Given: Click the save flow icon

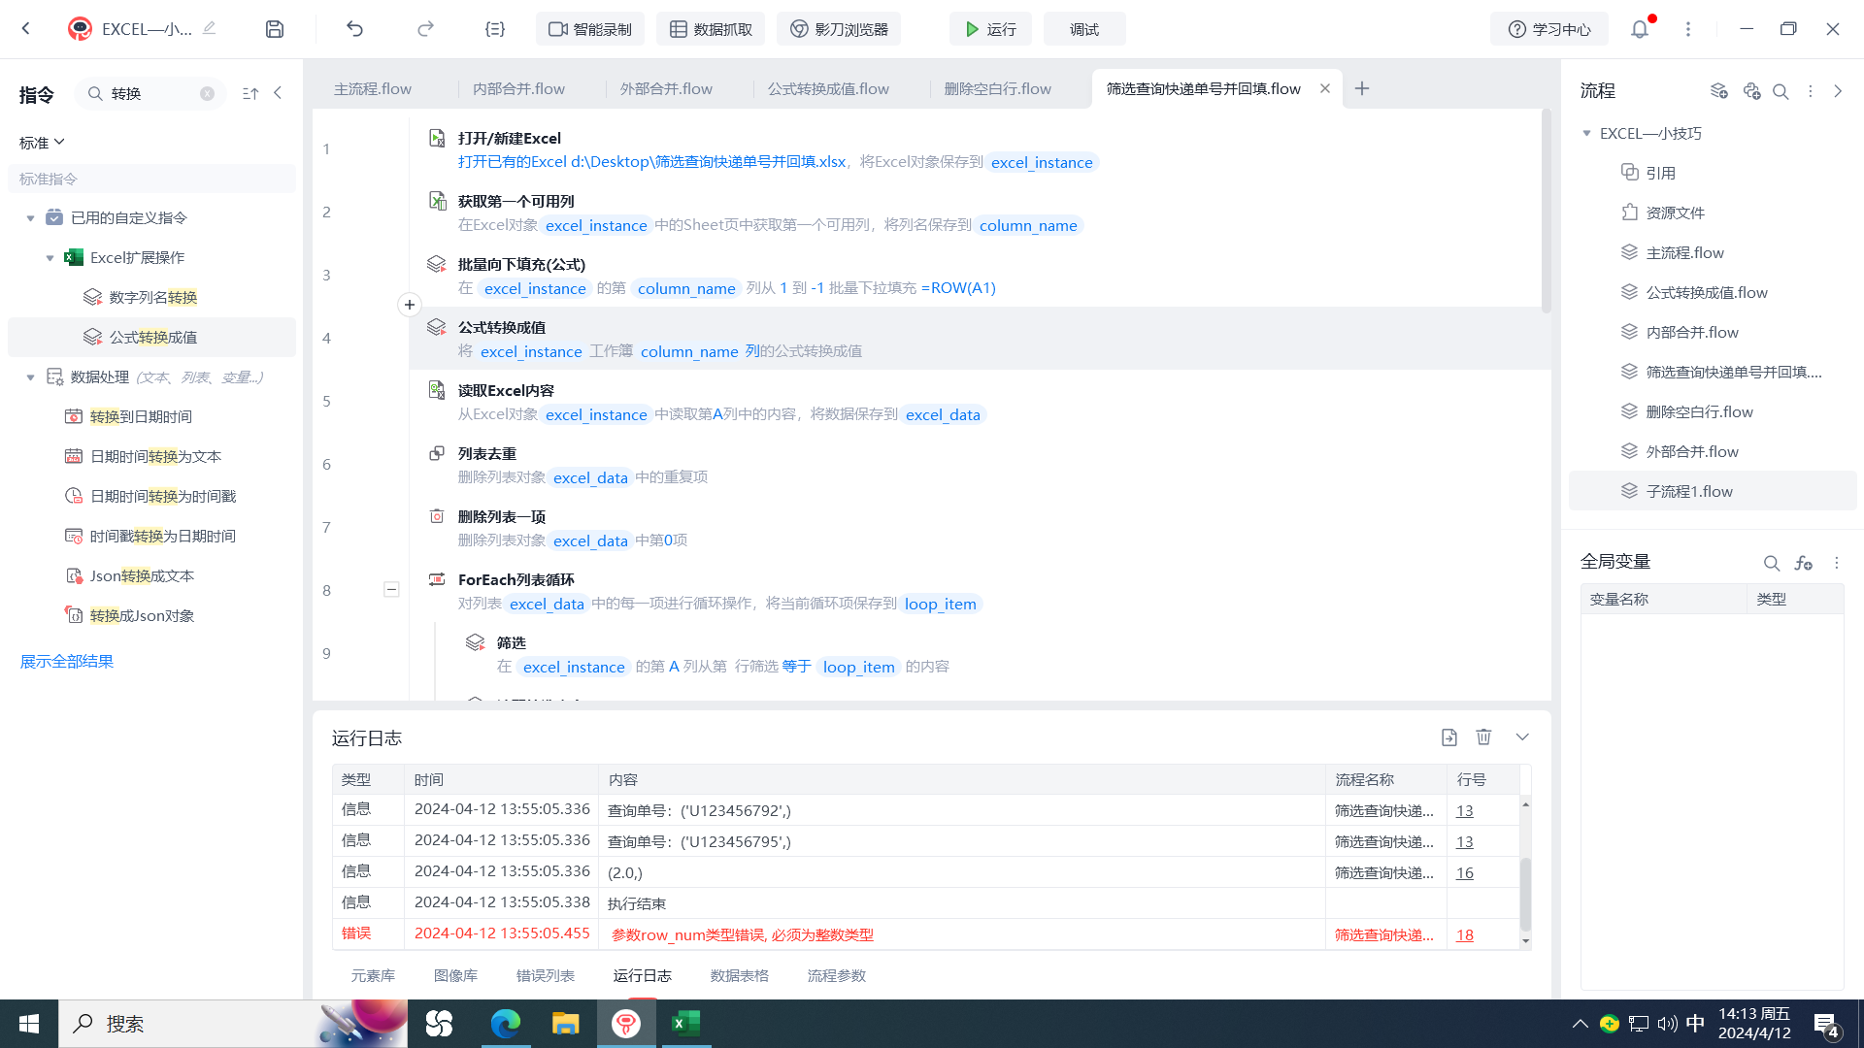Looking at the screenshot, I should pos(275,29).
